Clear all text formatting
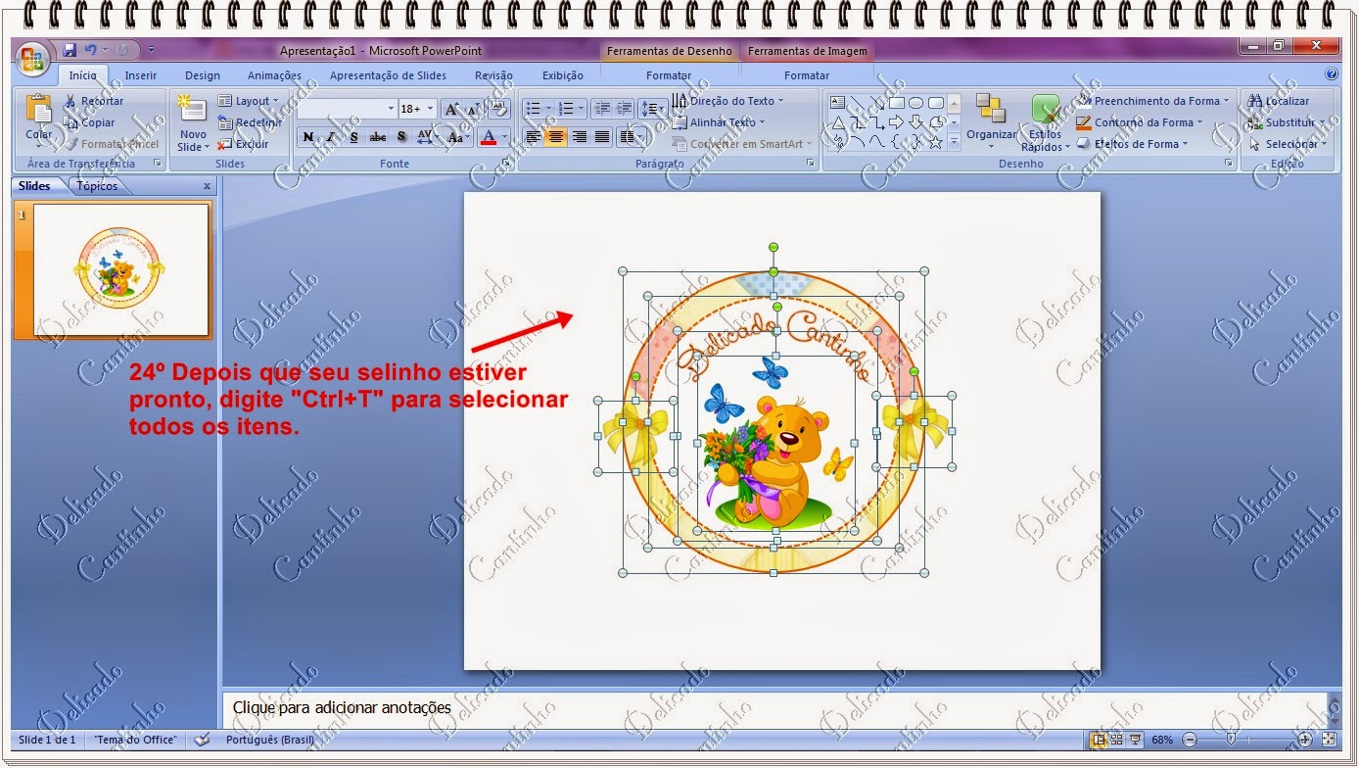The image size is (1359, 768). tap(498, 109)
